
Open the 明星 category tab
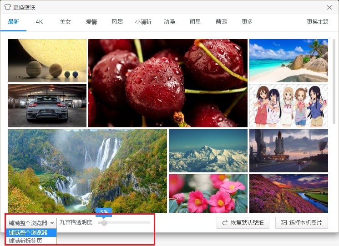(195, 22)
